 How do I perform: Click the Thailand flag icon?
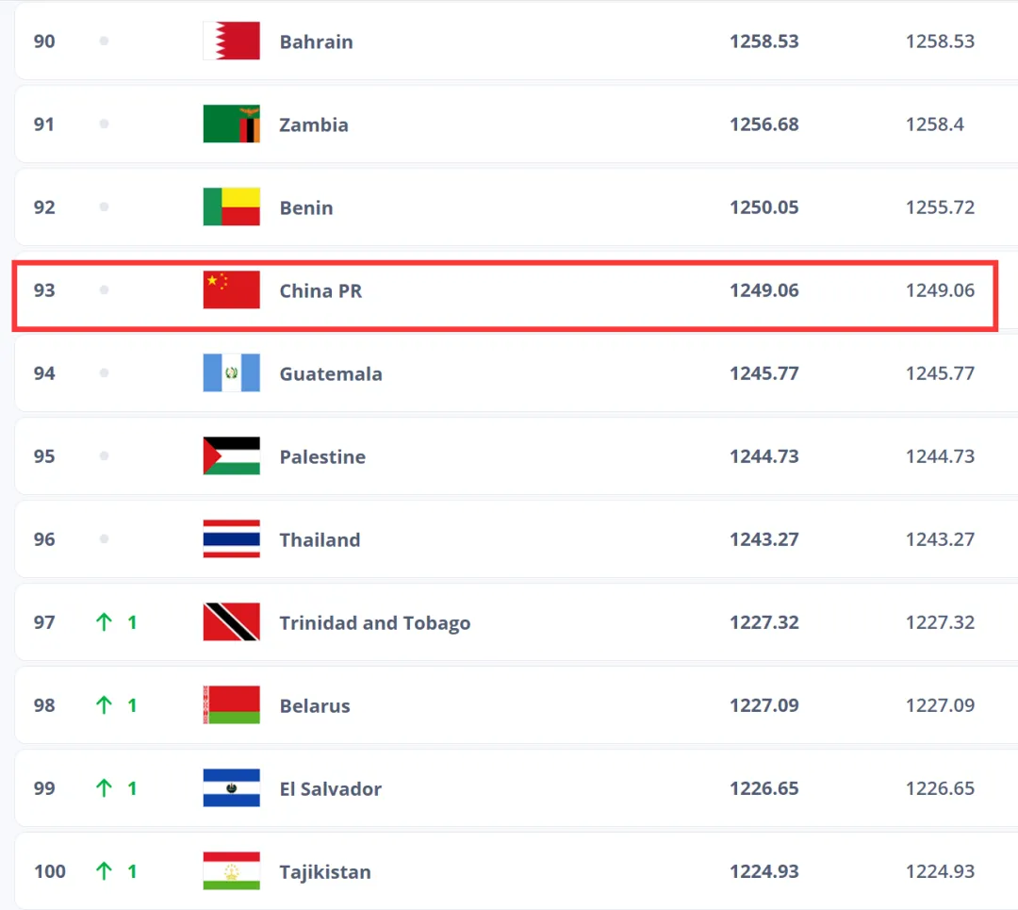(231, 539)
